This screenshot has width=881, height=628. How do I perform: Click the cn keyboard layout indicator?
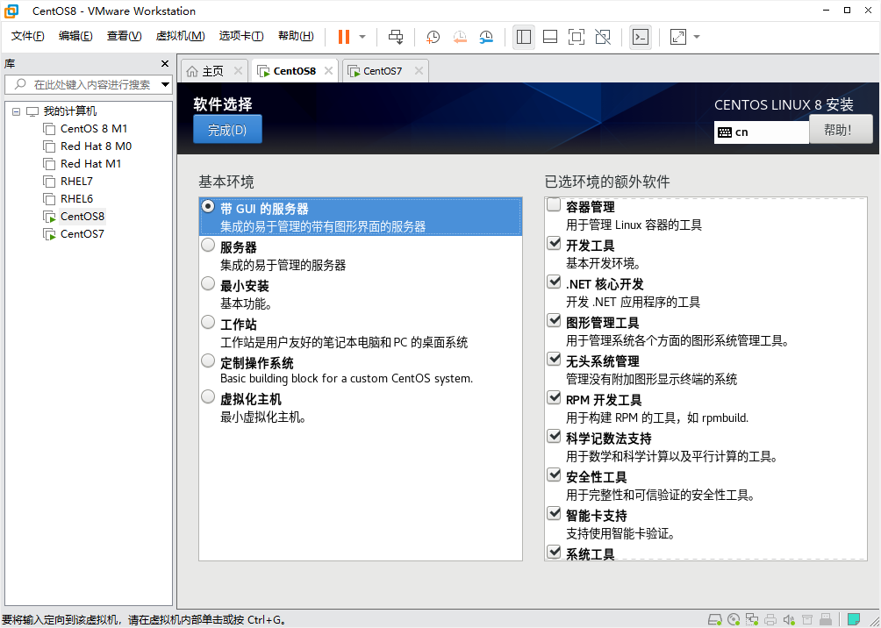click(762, 132)
